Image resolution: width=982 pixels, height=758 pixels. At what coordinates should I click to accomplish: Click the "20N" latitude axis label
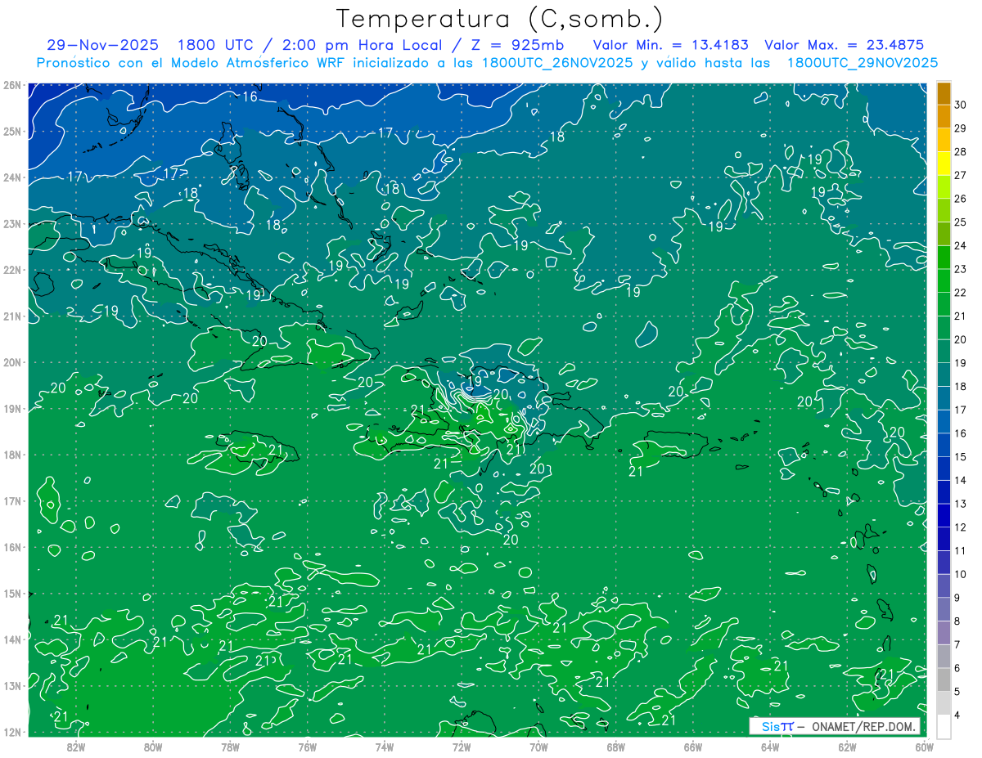click(x=12, y=362)
